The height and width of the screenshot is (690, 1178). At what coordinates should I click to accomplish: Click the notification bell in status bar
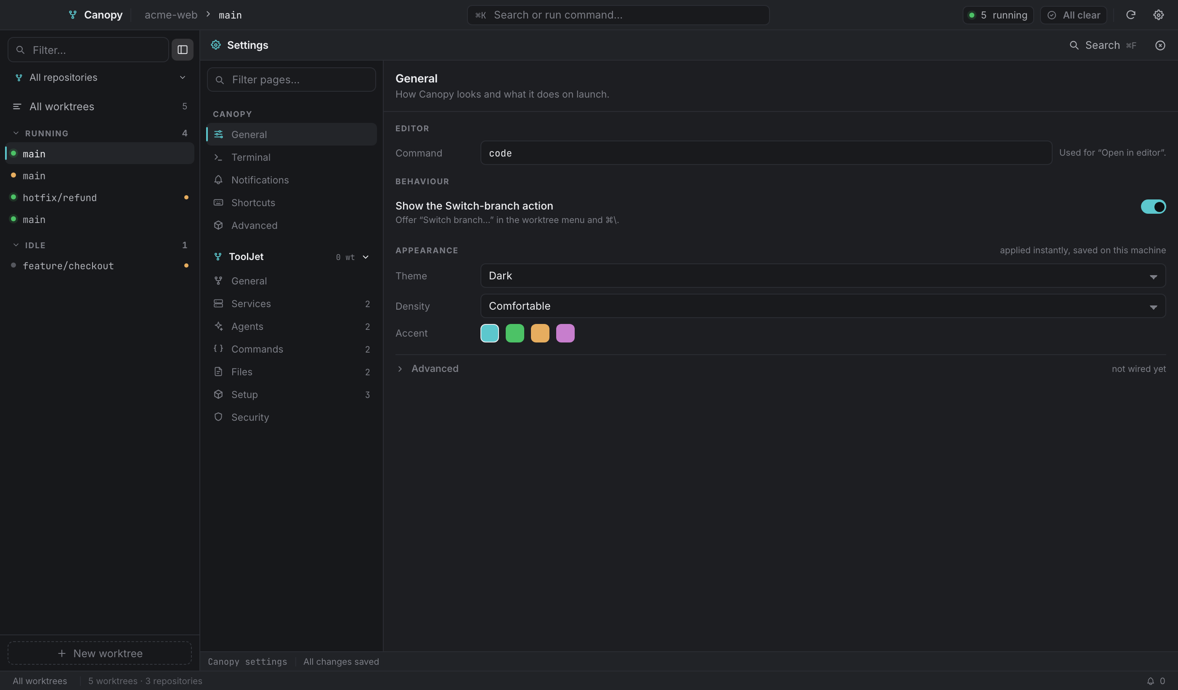click(1150, 681)
